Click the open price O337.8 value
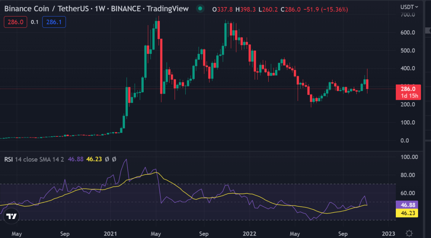The width and height of the screenshot is (431, 238). pyautogui.click(x=222, y=10)
